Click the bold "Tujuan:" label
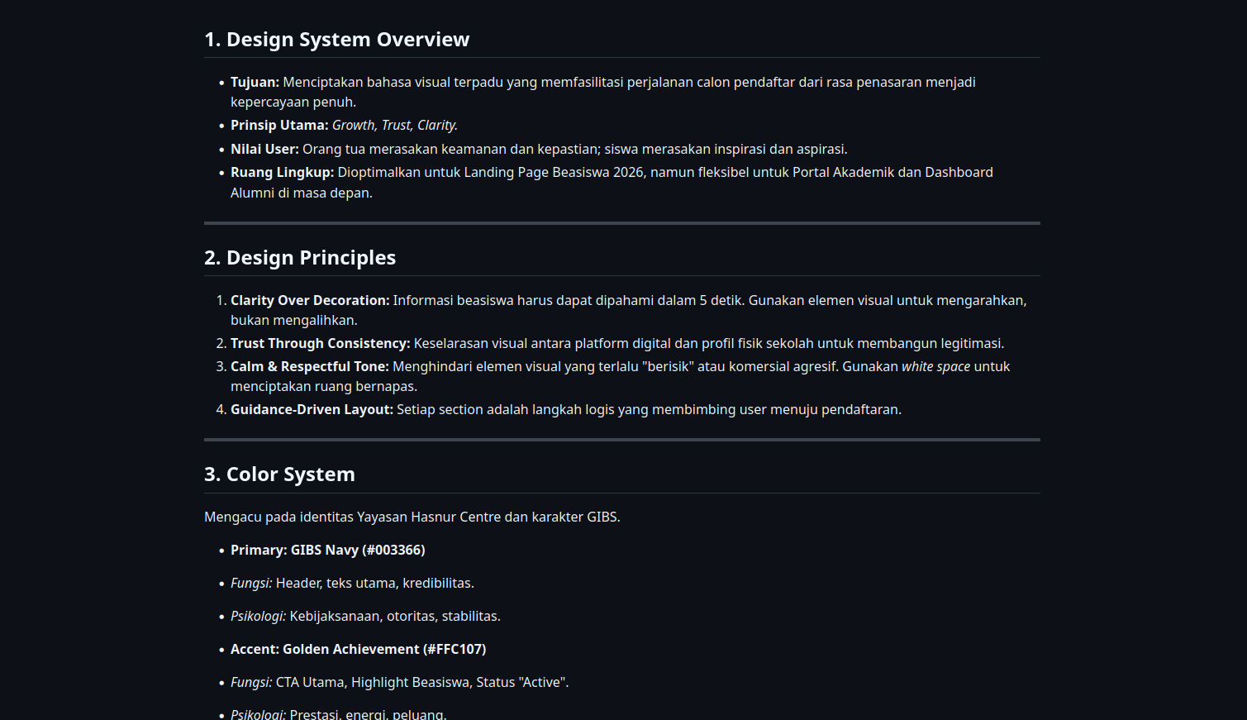Image resolution: width=1247 pixels, height=720 pixels. coord(255,83)
